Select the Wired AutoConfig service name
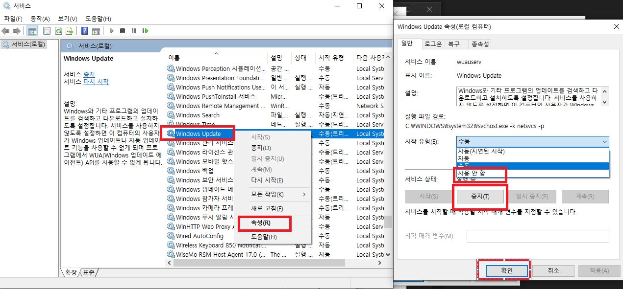The width and height of the screenshot is (623, 289). 199,236
